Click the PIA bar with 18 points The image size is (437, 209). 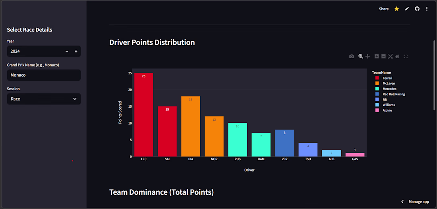click(x=191, y=126)
